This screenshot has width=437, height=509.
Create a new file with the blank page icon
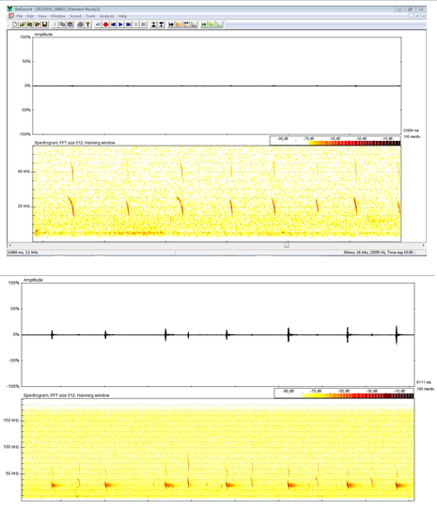pos(15,24)
